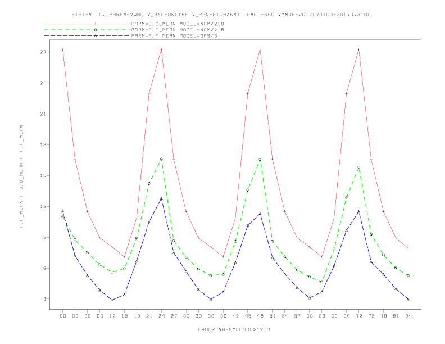Click x-axis tick label 84
The image size is (445, 344).
click(408, 316)
